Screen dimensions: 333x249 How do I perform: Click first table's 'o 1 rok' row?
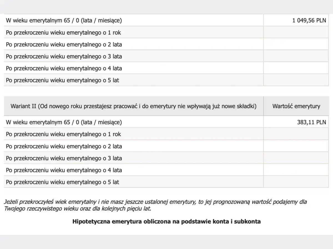[167, 32]
